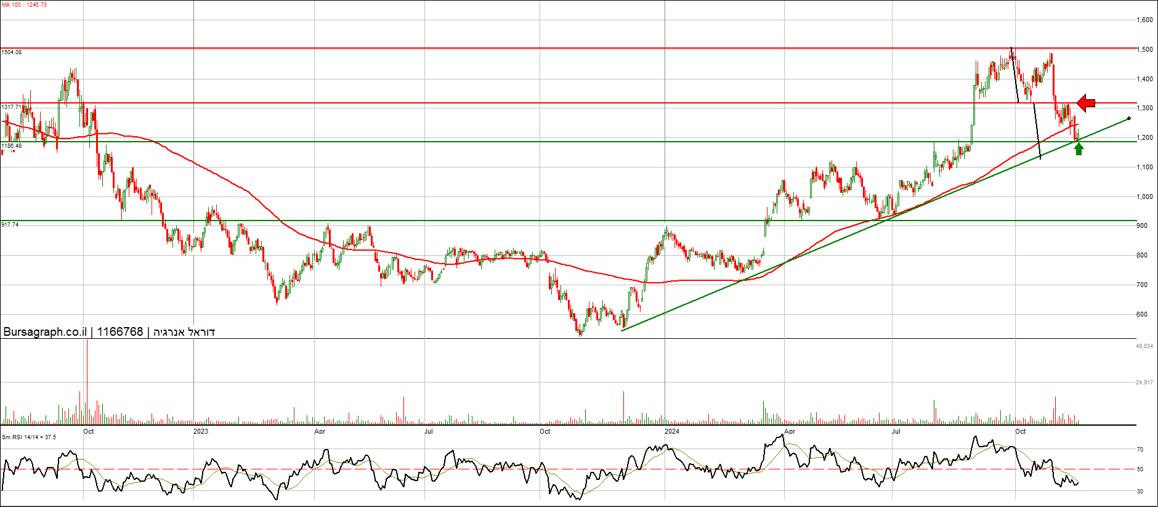The height and width of the screenshot is (507, 1158).
Task: Click the RSI 30 level label
Action: [1140, 491]
